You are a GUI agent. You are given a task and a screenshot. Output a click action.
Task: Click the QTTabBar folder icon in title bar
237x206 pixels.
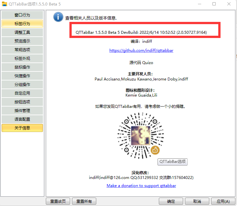click(5, 4)
